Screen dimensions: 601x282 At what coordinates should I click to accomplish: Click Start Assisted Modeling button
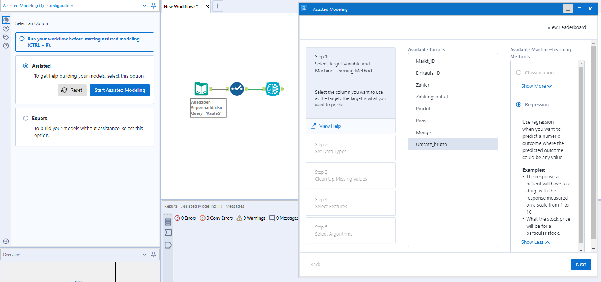tap(120, 90)
